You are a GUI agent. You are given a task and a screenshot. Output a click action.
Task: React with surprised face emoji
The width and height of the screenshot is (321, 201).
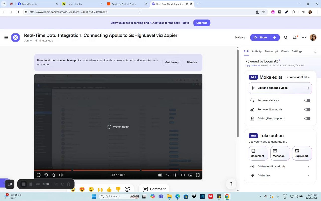[91, 189]
